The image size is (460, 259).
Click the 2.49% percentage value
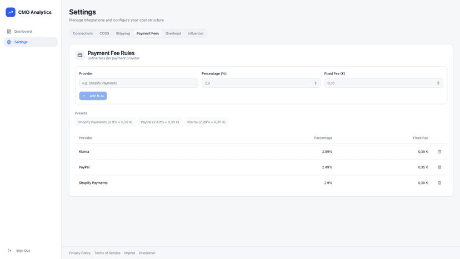(x=327, y=167)
